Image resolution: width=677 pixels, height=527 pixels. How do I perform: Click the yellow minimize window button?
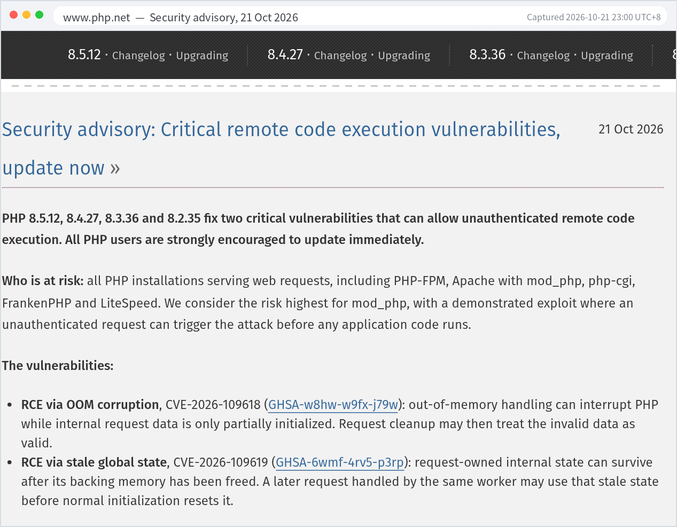(x=26, y=15)
